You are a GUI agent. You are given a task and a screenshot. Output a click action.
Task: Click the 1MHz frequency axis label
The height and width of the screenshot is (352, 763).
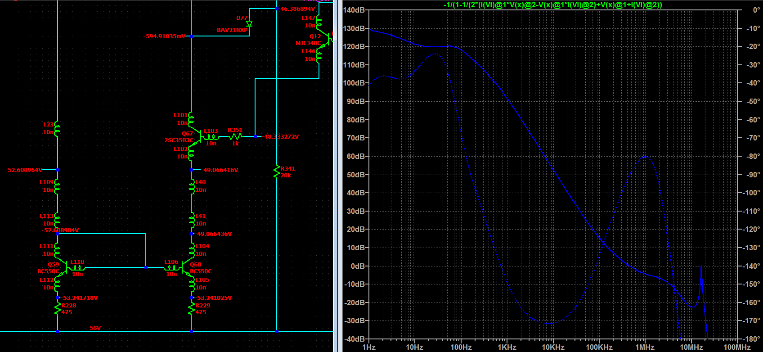(x=645, y=347)
